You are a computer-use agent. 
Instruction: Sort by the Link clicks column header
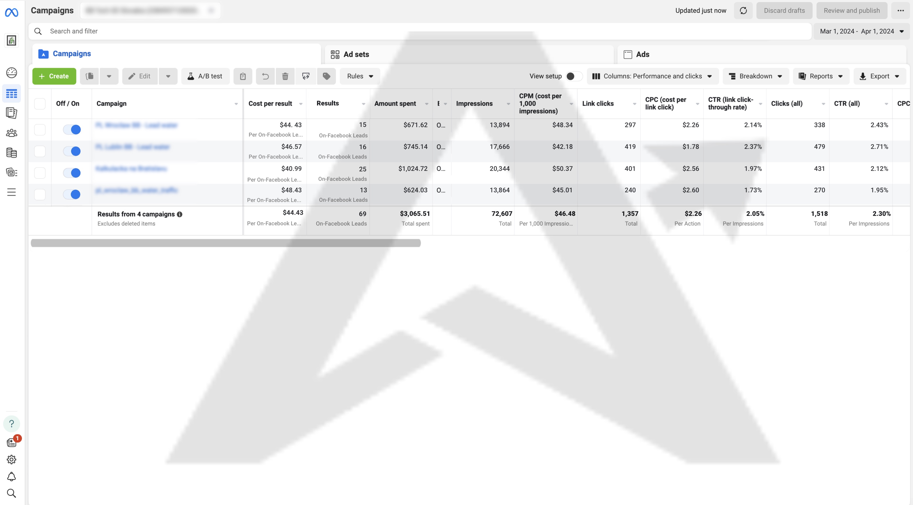tap(598, 103)
